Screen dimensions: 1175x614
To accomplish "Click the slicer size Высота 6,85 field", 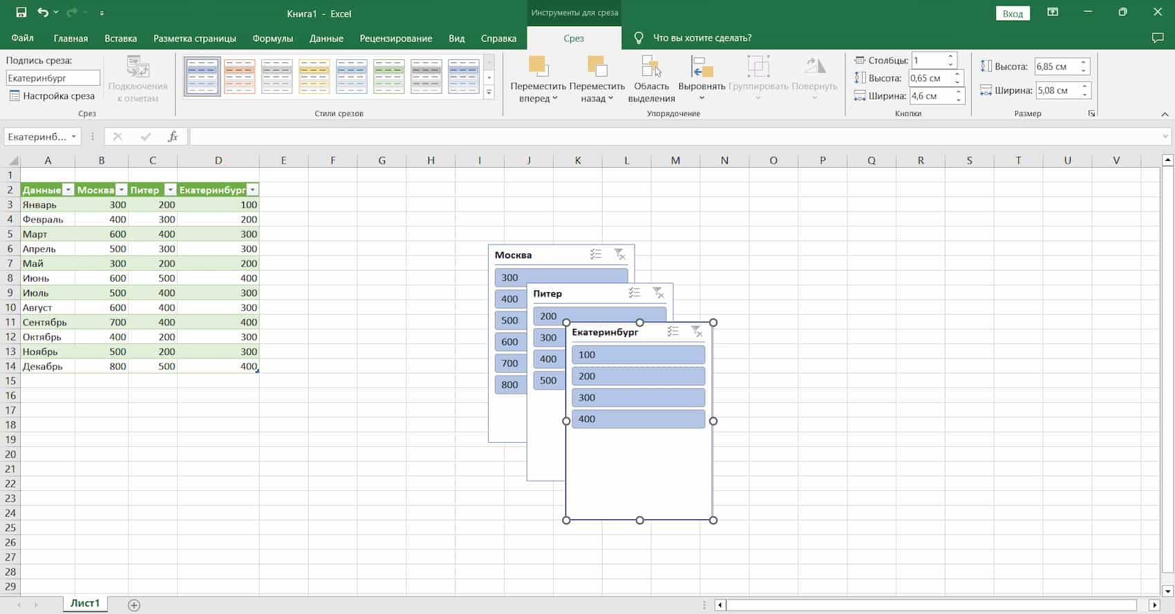I will [x=1056, y=66].
